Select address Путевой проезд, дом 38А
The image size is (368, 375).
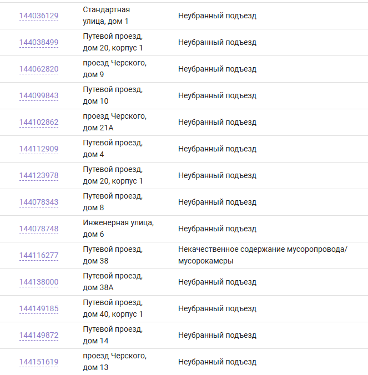coord(113,282)
